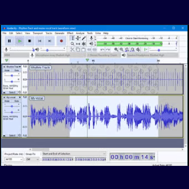This screenshot has width=189, height=189.
Task: Toggle the pinned play head on timeline
Action: point(7,60)
